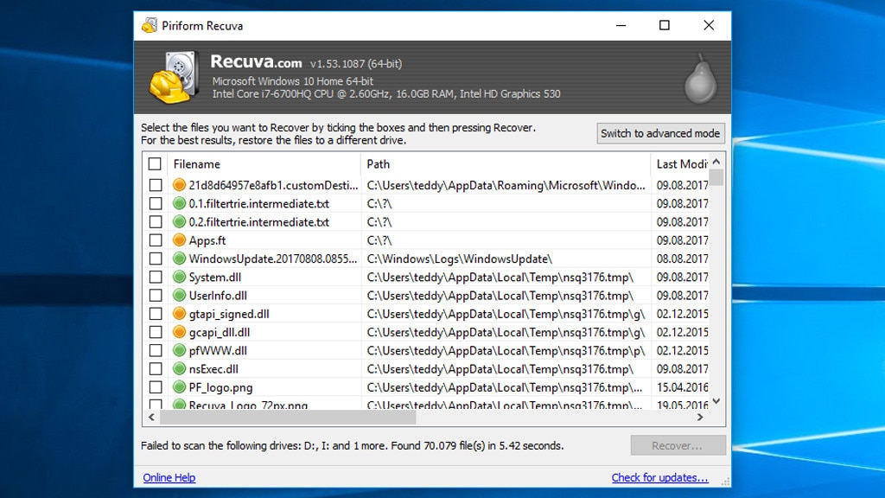Click the horizontal scrollbar thumb
Screen dimensions: 885x498
pos(288,418)
